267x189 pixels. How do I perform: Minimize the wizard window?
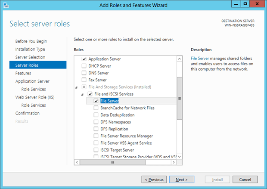tap(236, 4)
